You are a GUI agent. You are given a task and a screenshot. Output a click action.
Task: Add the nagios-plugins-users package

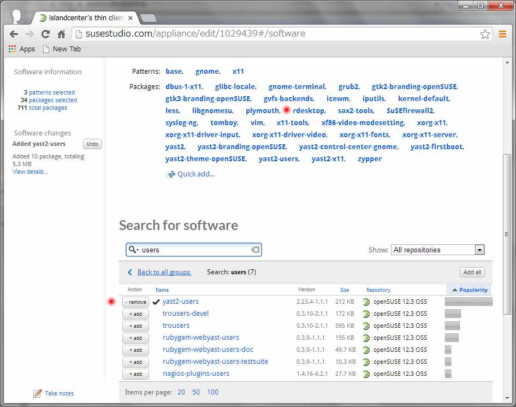[135, 374]
